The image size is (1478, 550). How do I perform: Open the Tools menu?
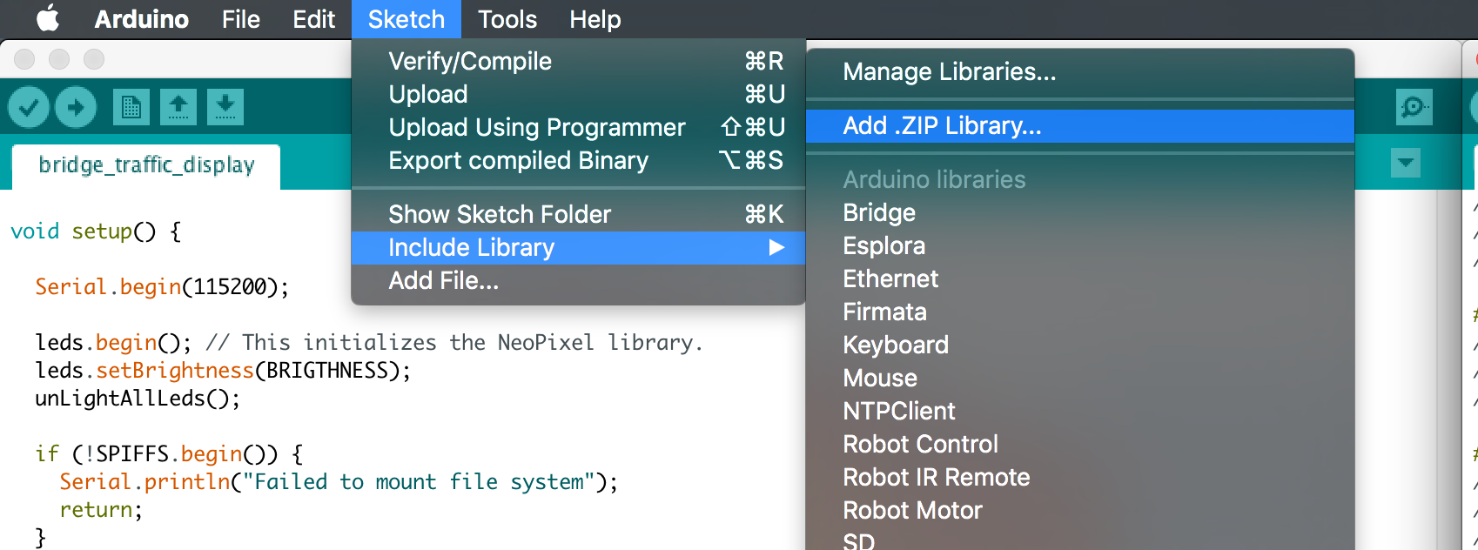[507, 19]
